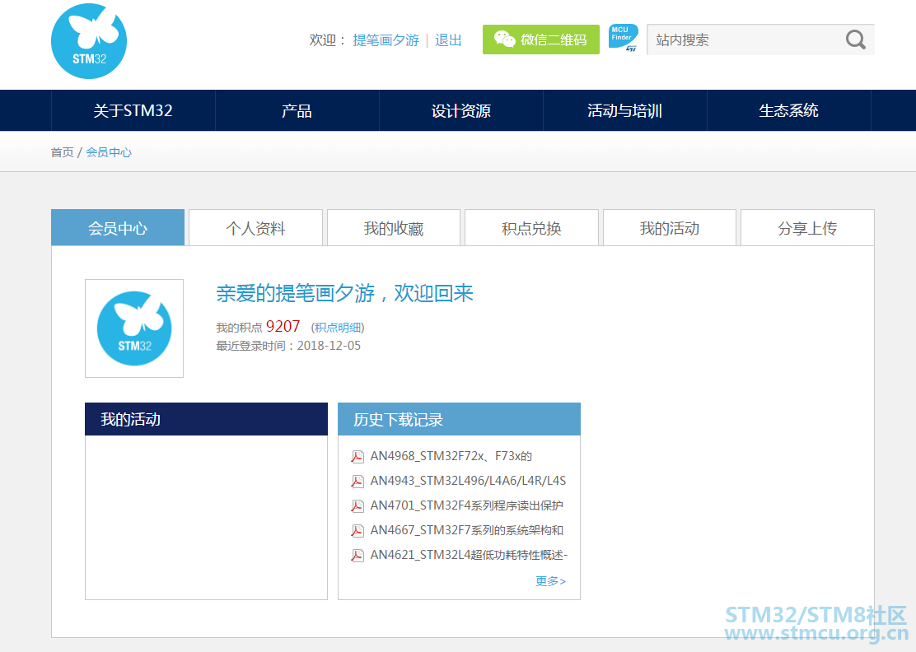Open 生态系统 navigation menu
916x652 pixels.
pyautogui.click(x=788, y=110)
